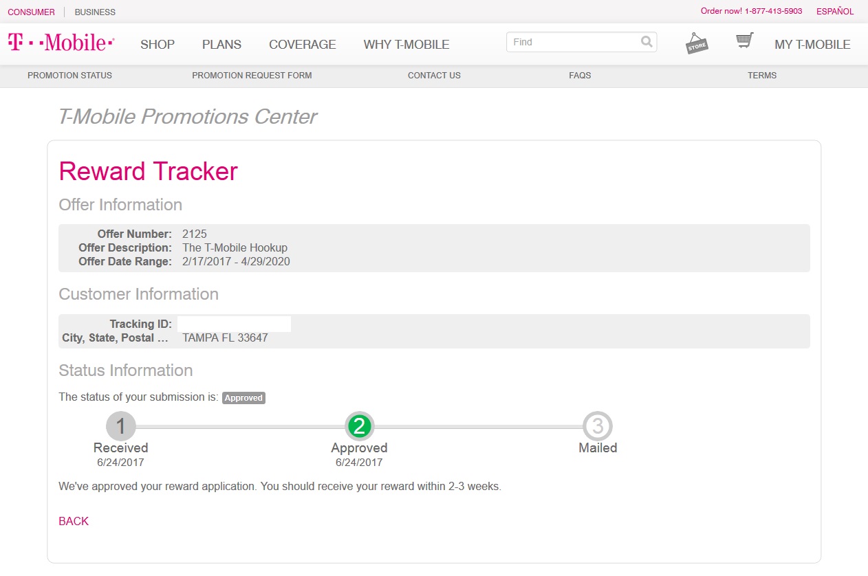Select step 1 Received circle
This screenshot has height=576, width=868.
121,426
